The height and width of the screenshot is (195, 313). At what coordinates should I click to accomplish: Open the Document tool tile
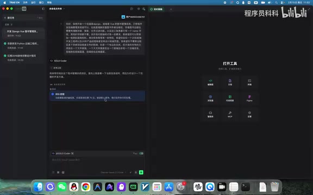[x=230, y=82]
